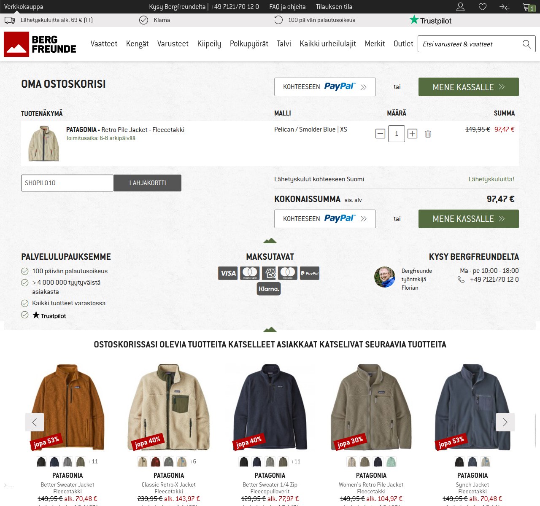This screenshot has width=540, height=506.
Task: Open the Merkit menu
Action: coord(375,44)
